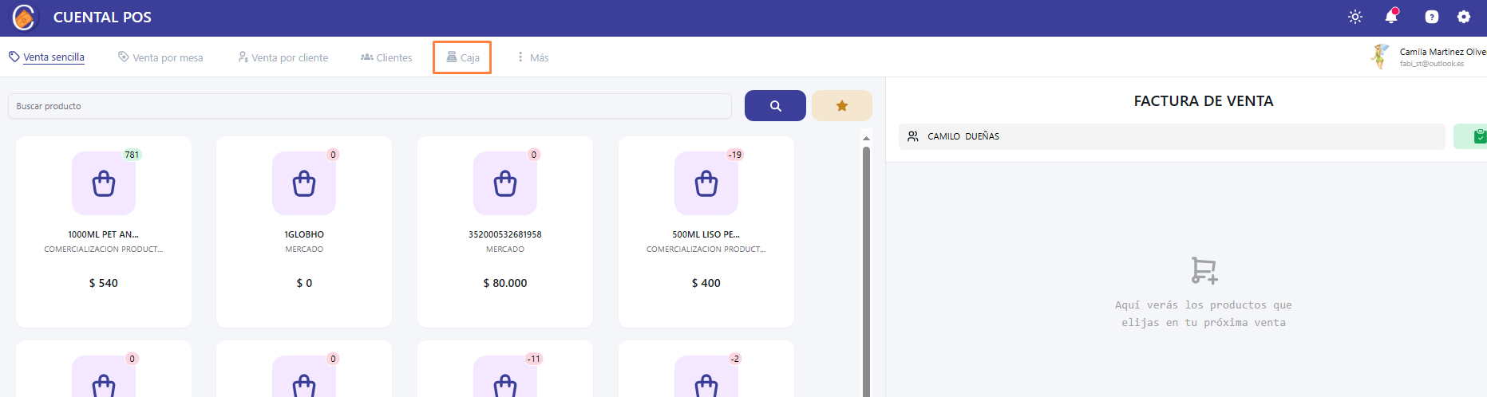
Task: Toggle the light/dark theme sun icon
Action: pos(1355,17)
